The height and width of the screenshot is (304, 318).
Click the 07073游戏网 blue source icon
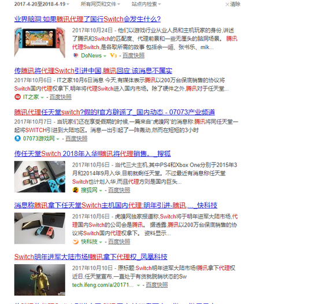tap(18, 139)
